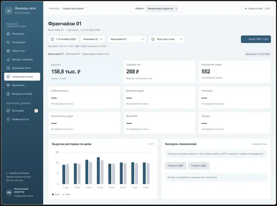Screen dimensions: 277x206
Task: Open the Финансовый директор cabinet dropdown
Action: [x=162, y=9]
